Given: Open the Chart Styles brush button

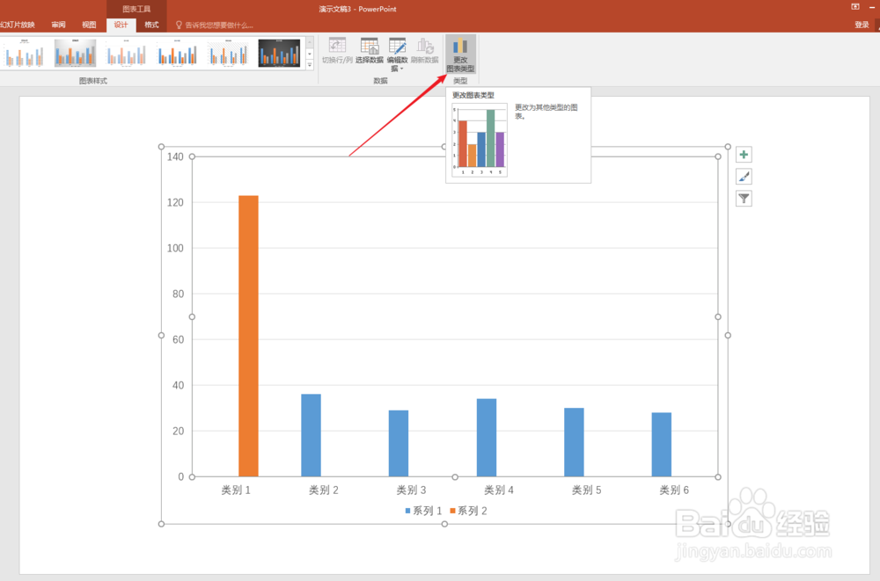Looking at the screenshot, I should pyautogui.click(x=744, y=177).
